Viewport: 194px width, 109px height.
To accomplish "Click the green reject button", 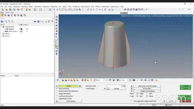I will click(185, 89).
